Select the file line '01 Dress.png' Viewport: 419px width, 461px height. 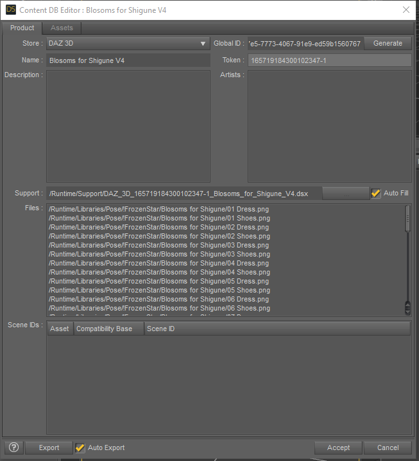158,210
